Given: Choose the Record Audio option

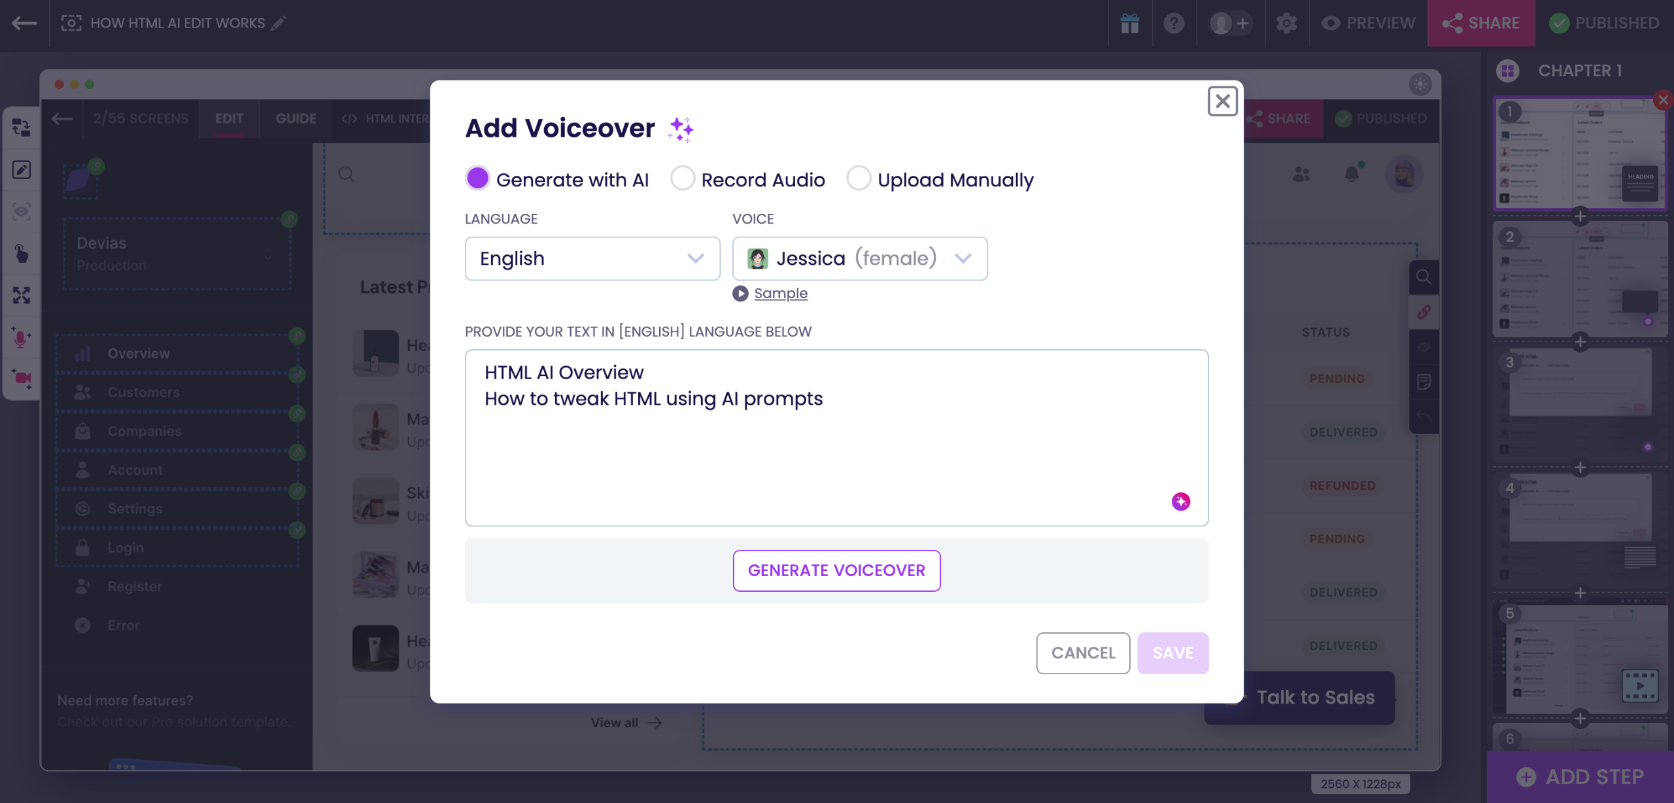Looking at the screenshot, I should tap(683, 179).
